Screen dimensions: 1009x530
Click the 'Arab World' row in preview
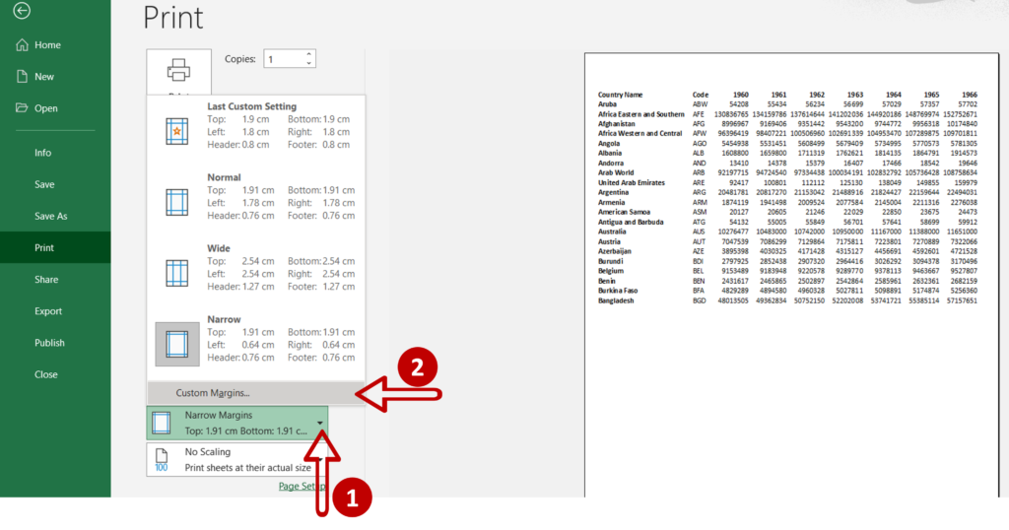[616, 172]
